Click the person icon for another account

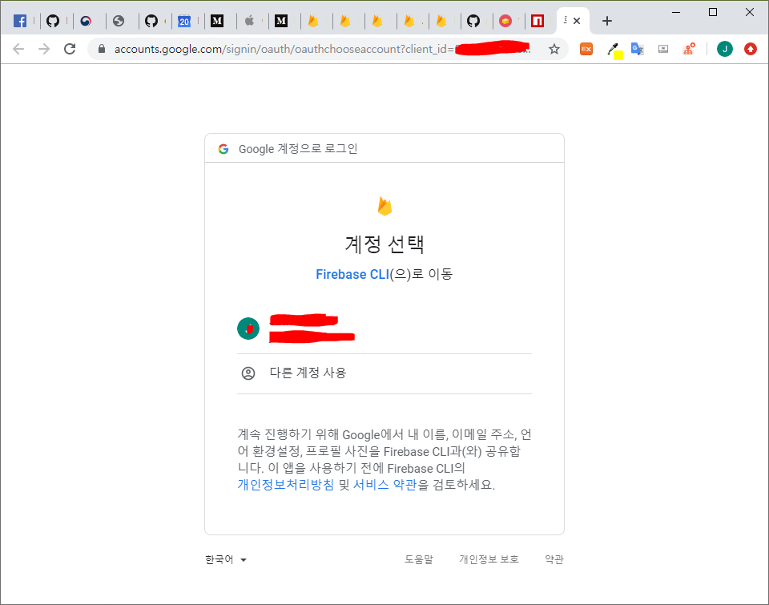coord(248,373)
